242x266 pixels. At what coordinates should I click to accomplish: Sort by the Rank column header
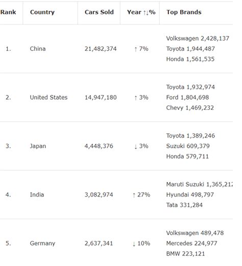coord(9,12)
